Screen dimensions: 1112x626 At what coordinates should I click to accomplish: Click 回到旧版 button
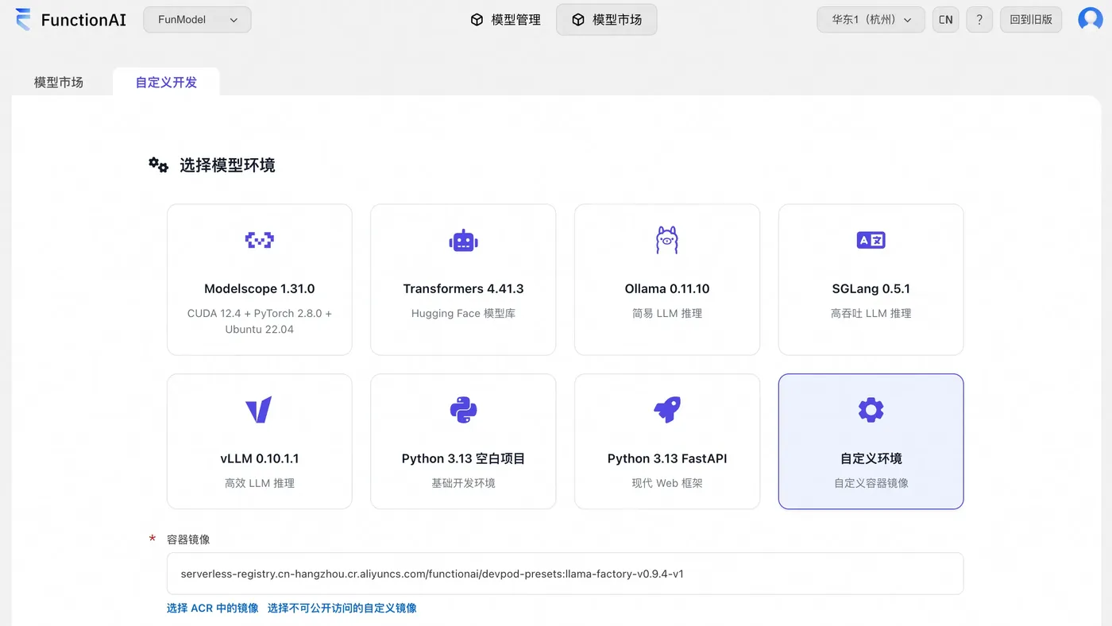pyautogui.click(x=1031, y=20)
